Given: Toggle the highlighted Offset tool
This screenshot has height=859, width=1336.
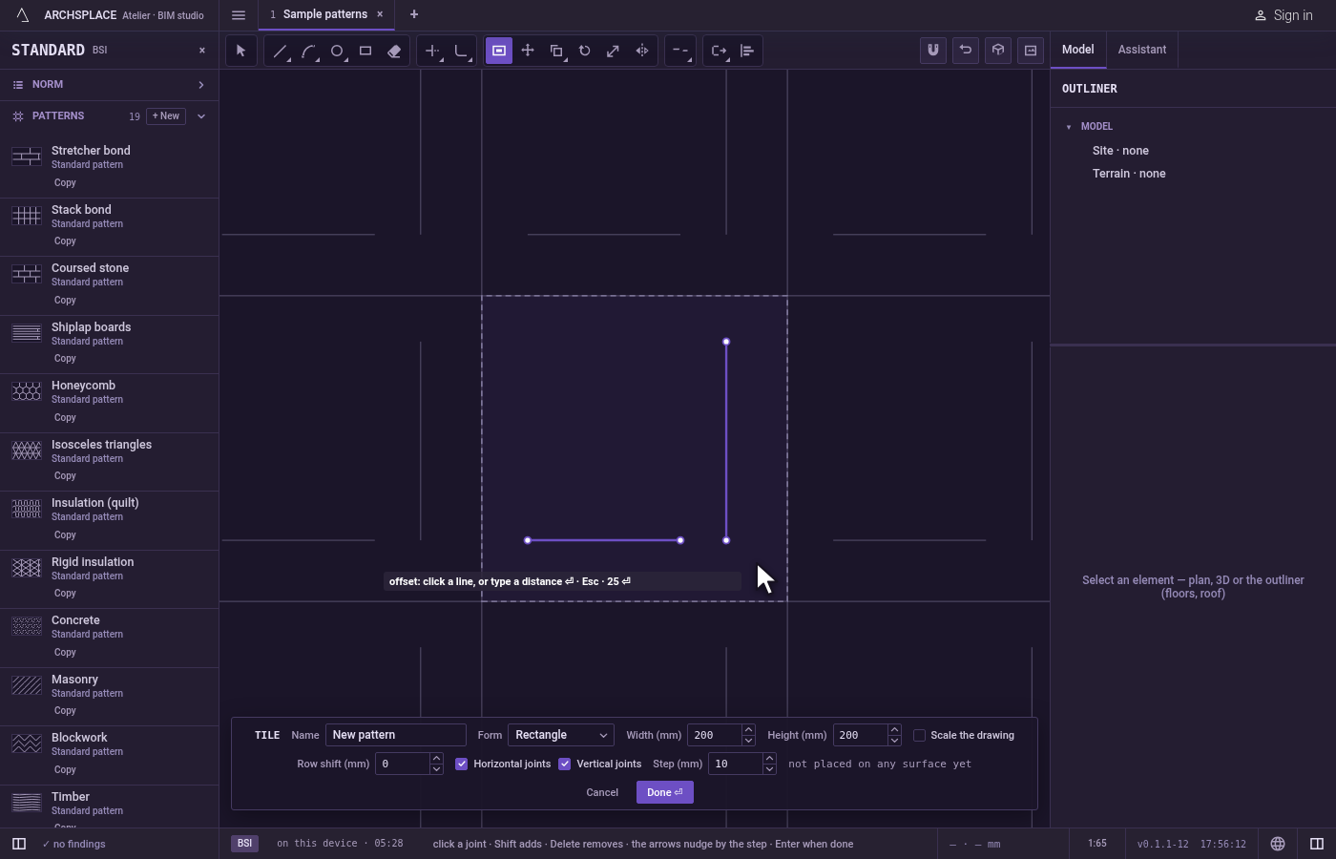Looking at the screenshot, I should 499,51.
